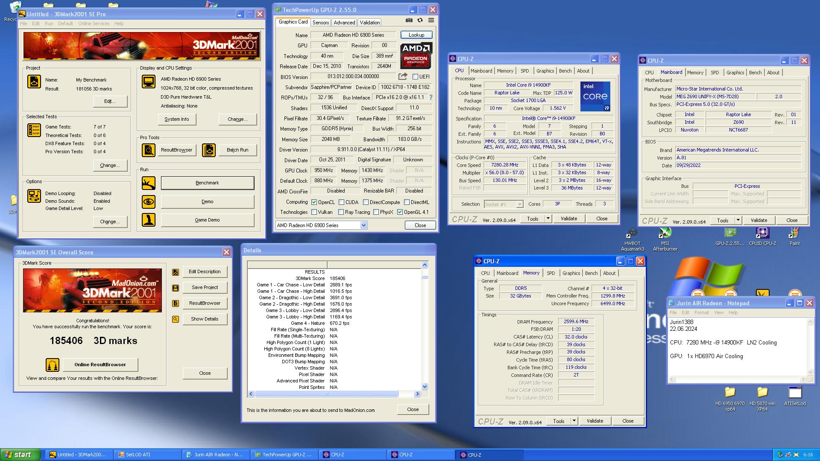This screenshot has height=461, width=820.
Task: Click the System Info button
Action: pos(177,120)
